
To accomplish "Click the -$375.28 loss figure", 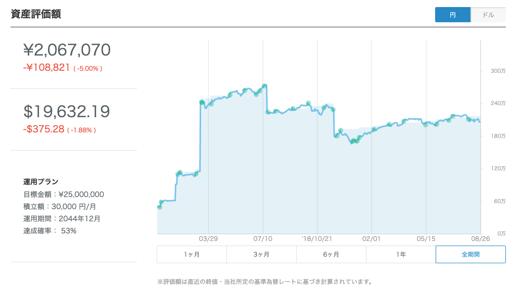I will pyautogui.click(x=44, y=129).
